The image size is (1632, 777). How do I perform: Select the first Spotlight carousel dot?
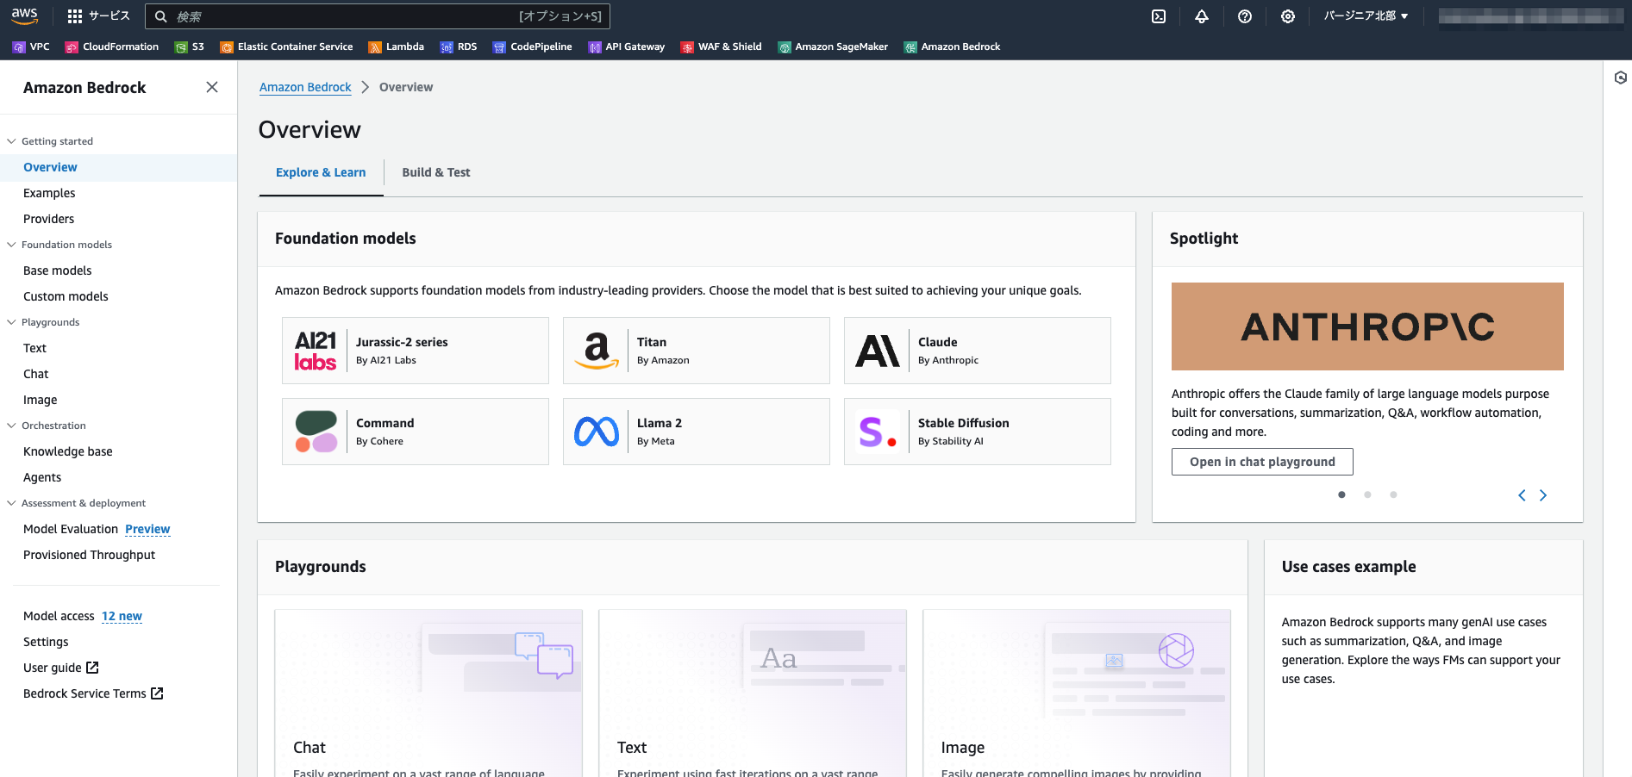click(x=1341, y=494)
